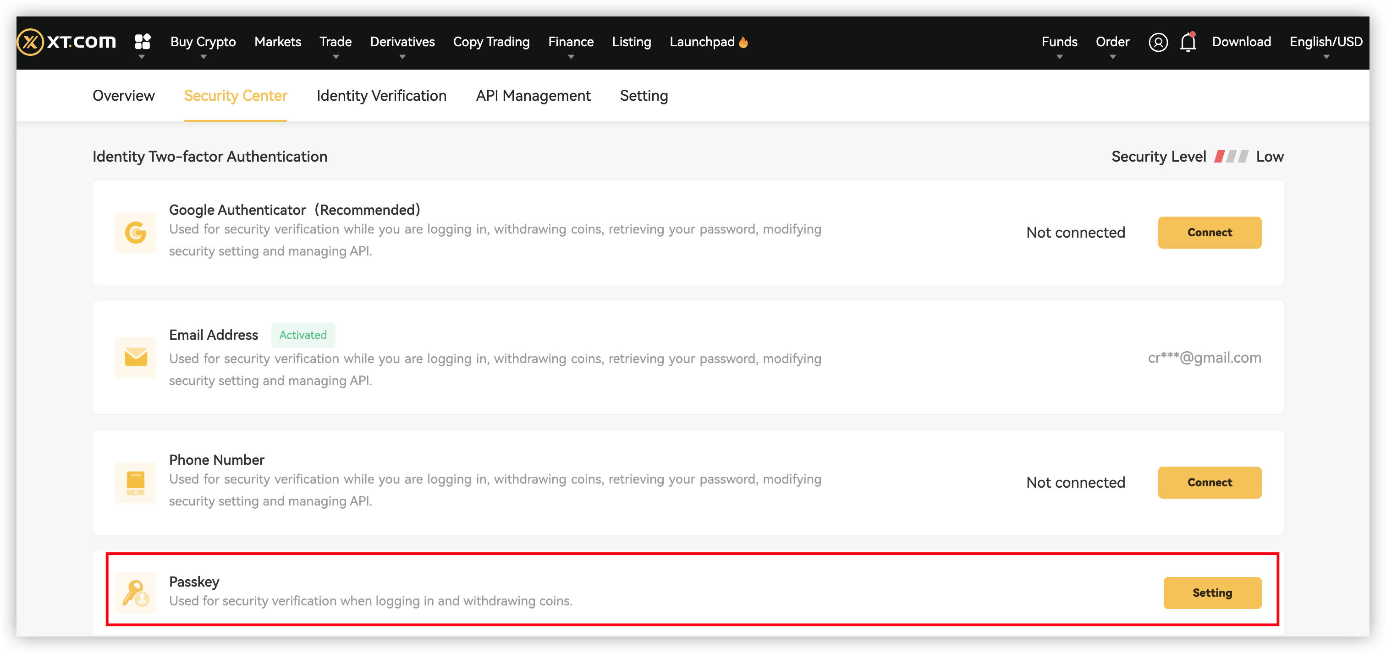Viewport: 1386px width, 653px height.
Task: Open the apps grid icon menu
Action: click(x=142, y=41)
